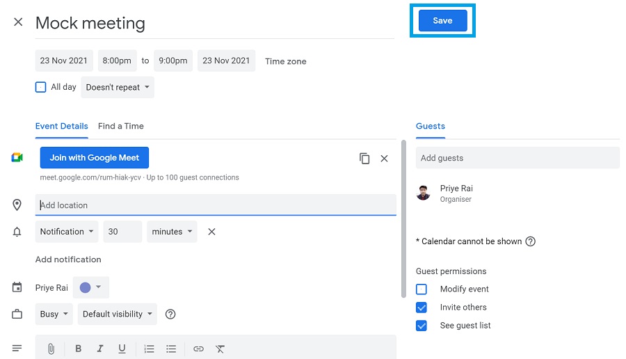Toggle underline formatting in description
The width and height of the screenshot is (626, 359).
tap(122, 349)
